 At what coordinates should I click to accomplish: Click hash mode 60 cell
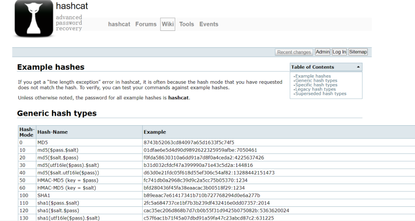[x=27, y=188]
